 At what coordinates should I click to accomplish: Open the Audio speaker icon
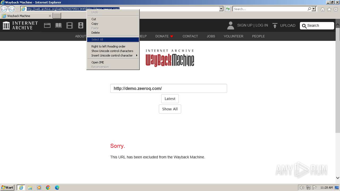(x=81, y=25)
